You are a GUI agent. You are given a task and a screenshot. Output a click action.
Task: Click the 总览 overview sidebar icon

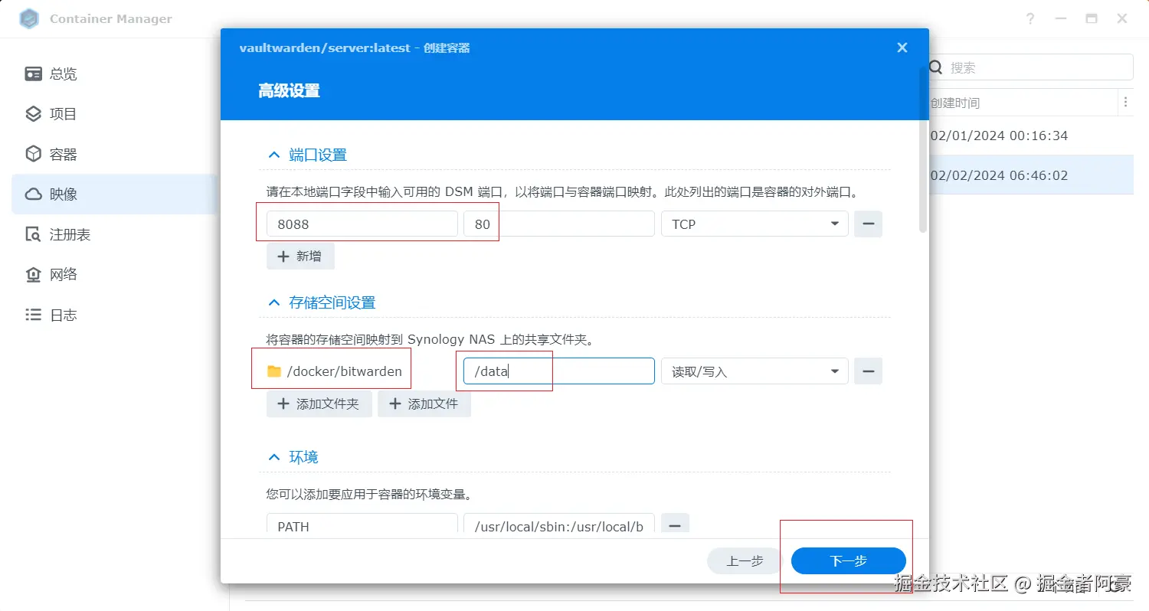pyautogui.click(x=33, y=74)
